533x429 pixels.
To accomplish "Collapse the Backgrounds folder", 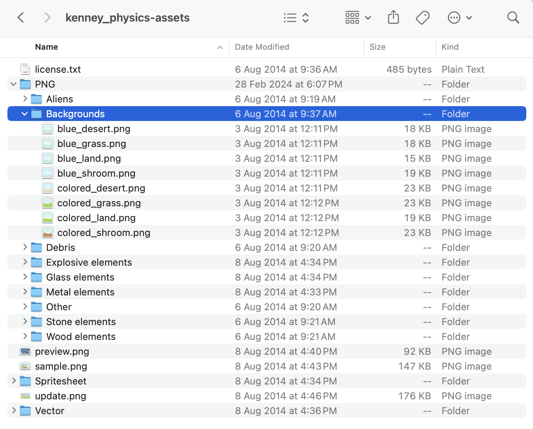I will coord(24,114).
